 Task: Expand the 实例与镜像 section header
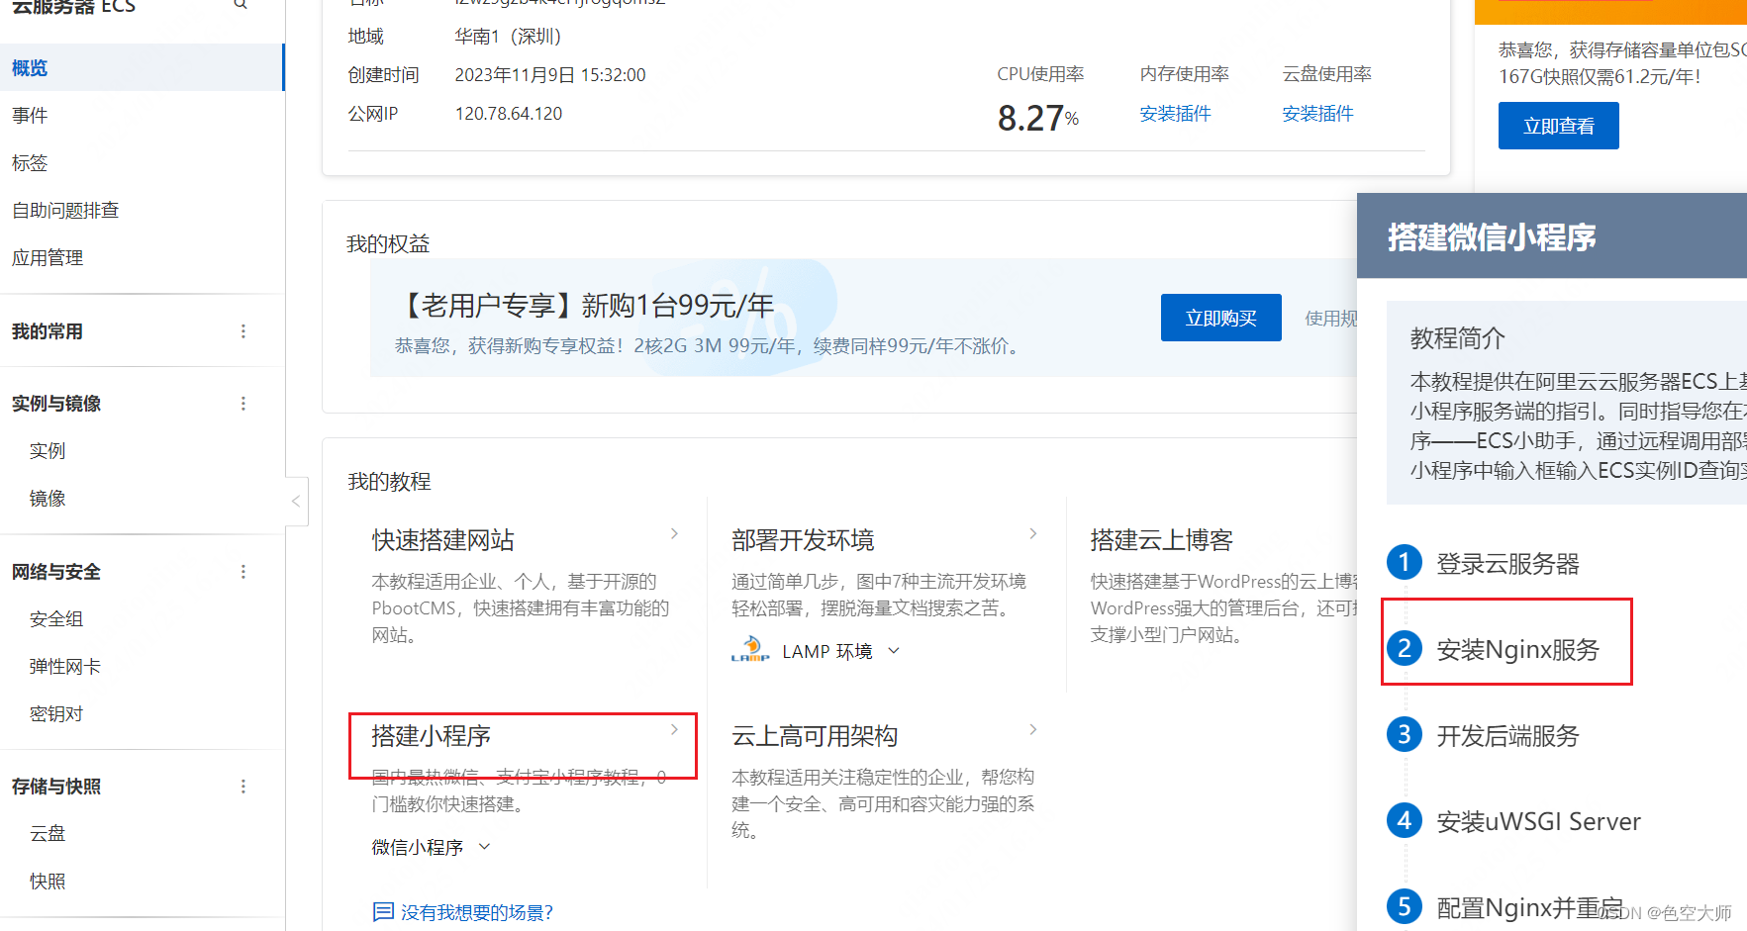56,404
